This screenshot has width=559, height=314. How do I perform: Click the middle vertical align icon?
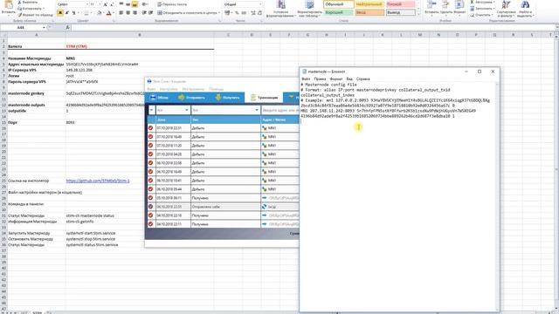tap(128, 4)
